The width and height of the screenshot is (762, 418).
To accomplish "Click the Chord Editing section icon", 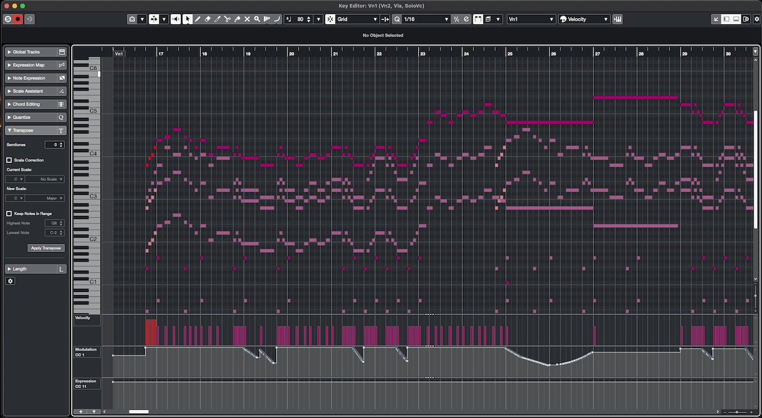I will tap(61, 104).
